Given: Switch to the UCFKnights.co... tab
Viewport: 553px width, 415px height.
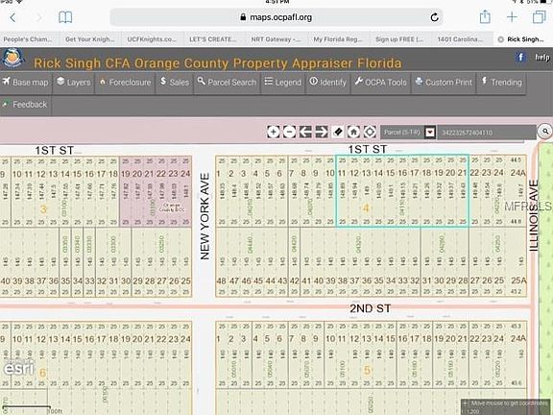Looking at the screenshot, I should 152,39.
